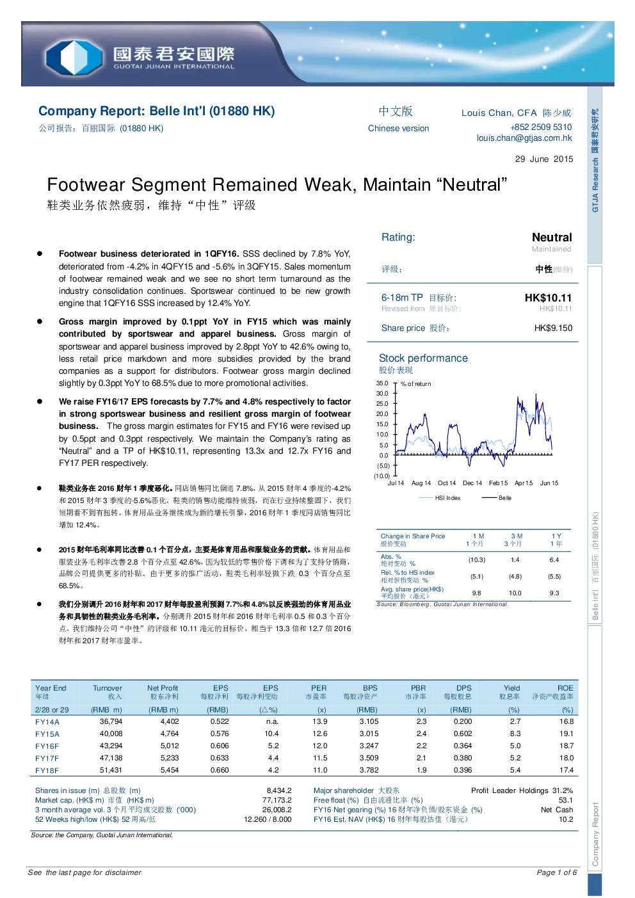Click the phone number +852 2509 5310
Image resolution: width=635 pixels, height=898 pixels.
tap(541, 127)
